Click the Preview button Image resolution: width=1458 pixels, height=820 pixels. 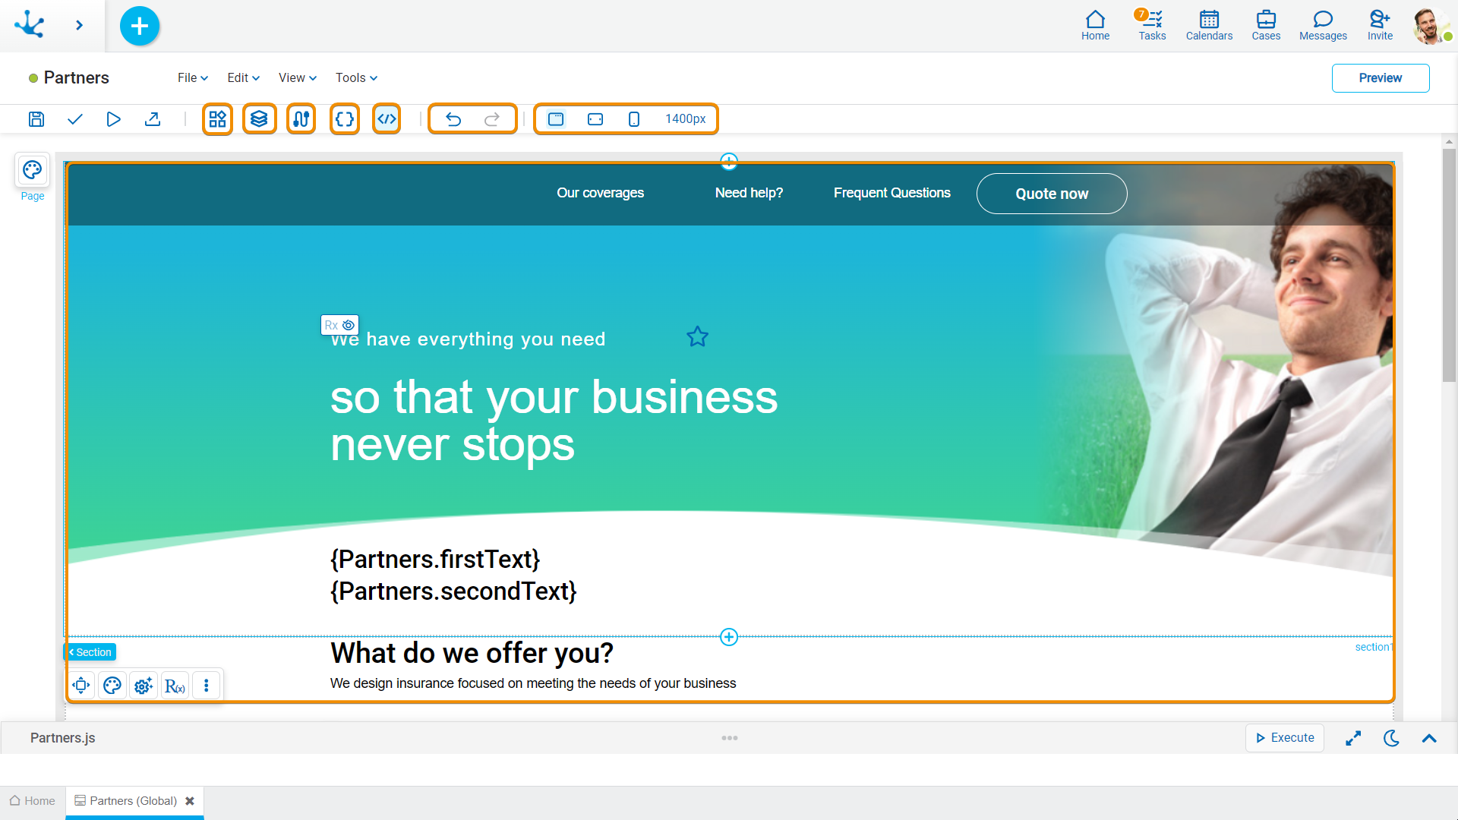[1380, 78]
